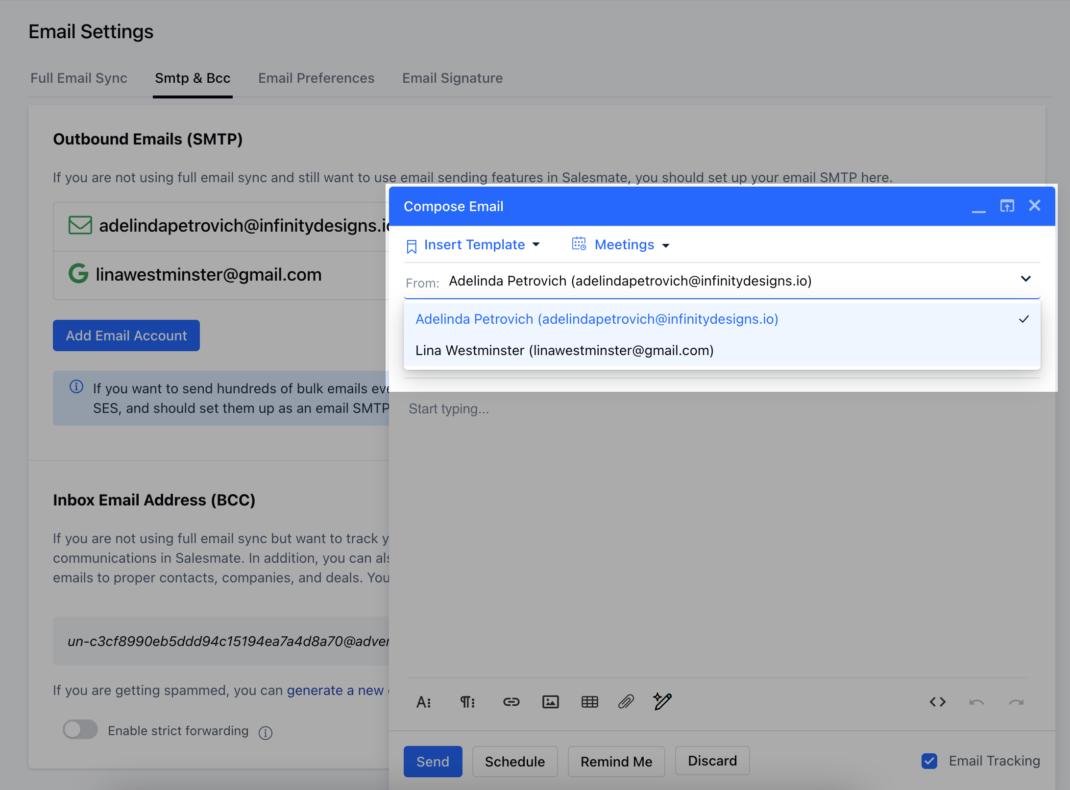Open the paragraph format icon
The width and height of the screenshot is (1070, 790).
[x=467, y=702]
